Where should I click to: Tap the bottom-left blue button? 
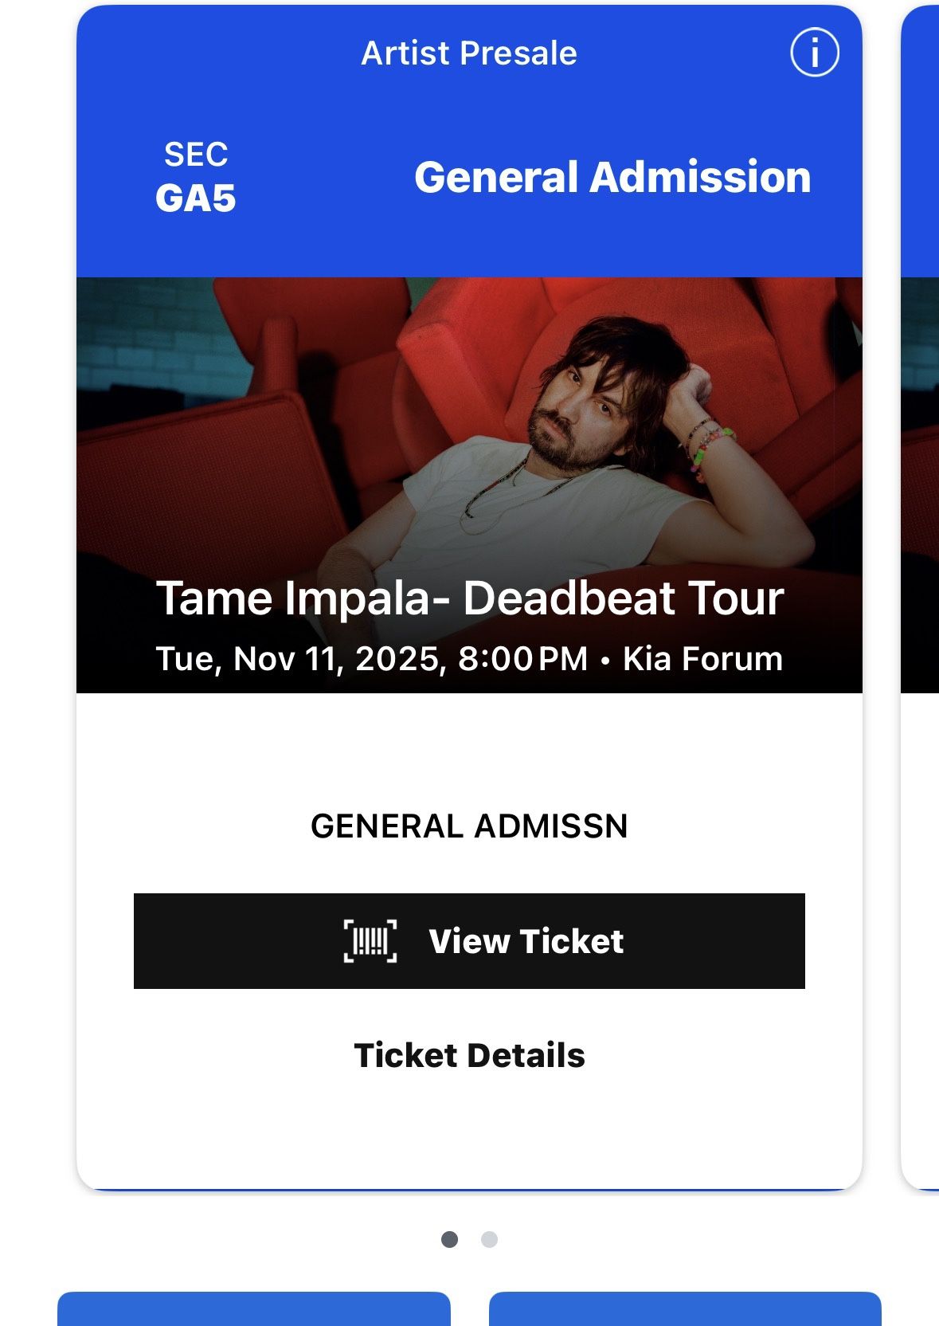253,1310
